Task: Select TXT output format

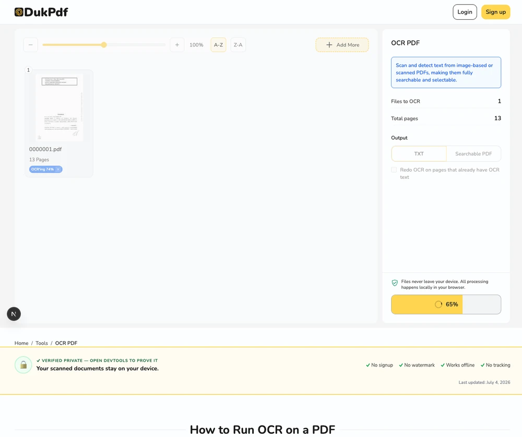Action: 419,154
